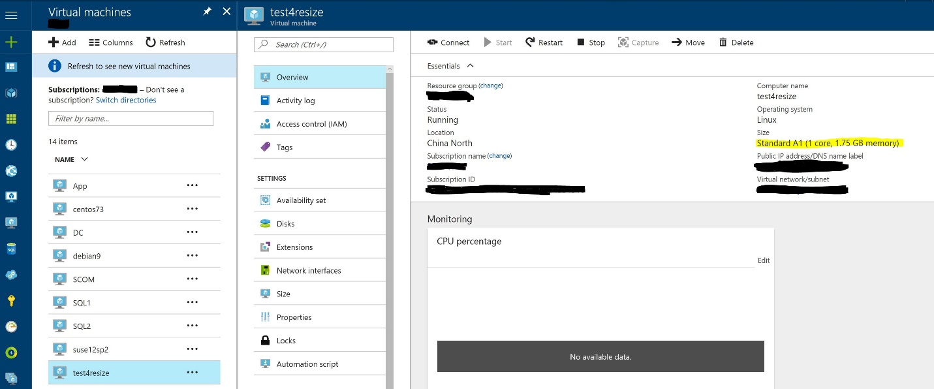Stop the virtual machine
Image resolution: width=934 pixels, height=389 pixels.
coord(591,42)
